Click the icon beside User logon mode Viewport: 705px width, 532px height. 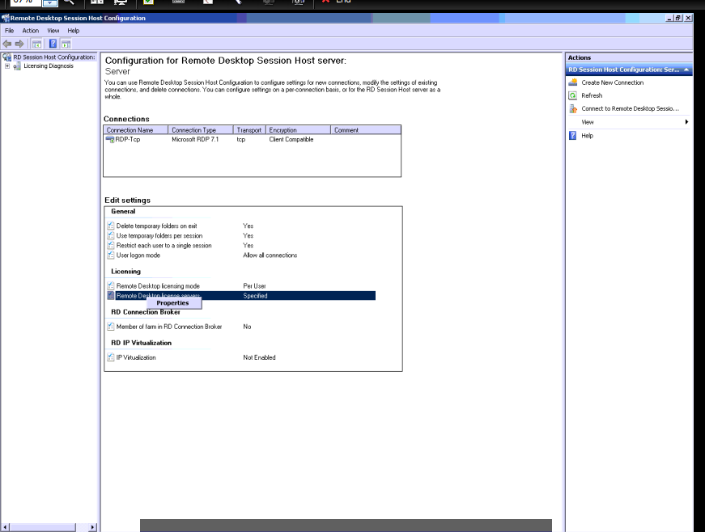click(x=111, y=255)
